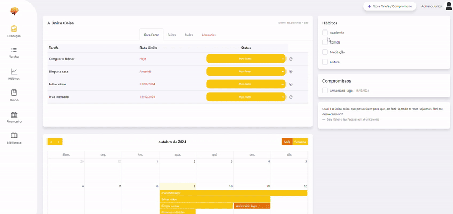Select the Mês calendar view
The width and height of the screenshot is (453, 214).
tap(287, 142)
